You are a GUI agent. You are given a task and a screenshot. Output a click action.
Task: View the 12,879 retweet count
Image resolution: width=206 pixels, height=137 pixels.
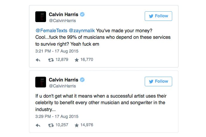(x=62, y=59)
